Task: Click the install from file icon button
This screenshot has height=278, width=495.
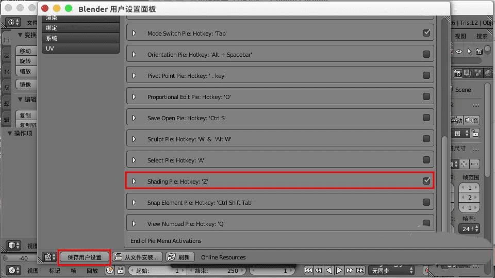Action: click(138, 257)
